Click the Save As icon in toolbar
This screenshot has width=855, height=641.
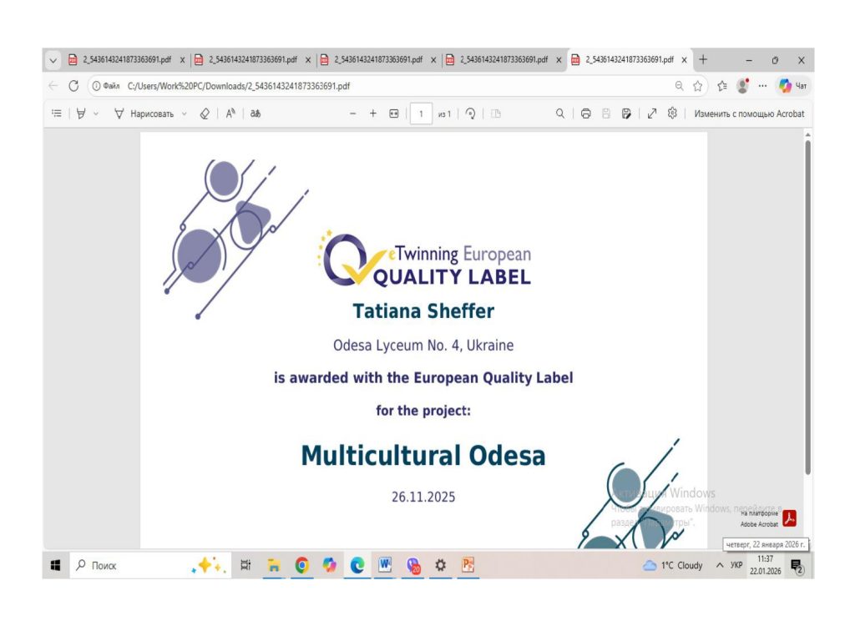pyautogui.click(x=626, y=114)
